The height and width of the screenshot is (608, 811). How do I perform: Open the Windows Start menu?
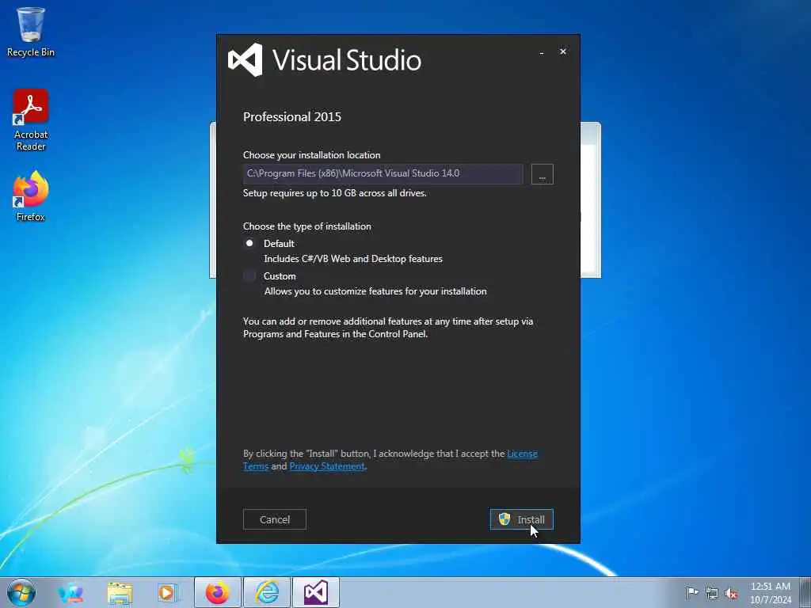click(x=21, y=592)
